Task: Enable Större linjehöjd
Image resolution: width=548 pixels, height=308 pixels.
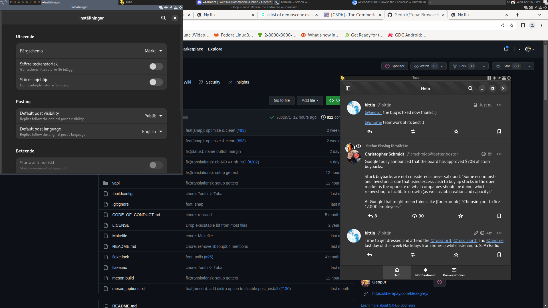Action: (156, 82)
